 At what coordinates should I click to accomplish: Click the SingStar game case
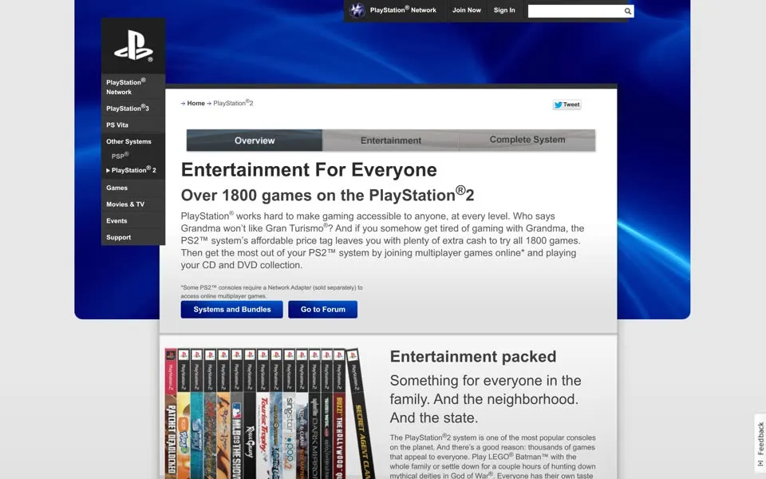289,414
